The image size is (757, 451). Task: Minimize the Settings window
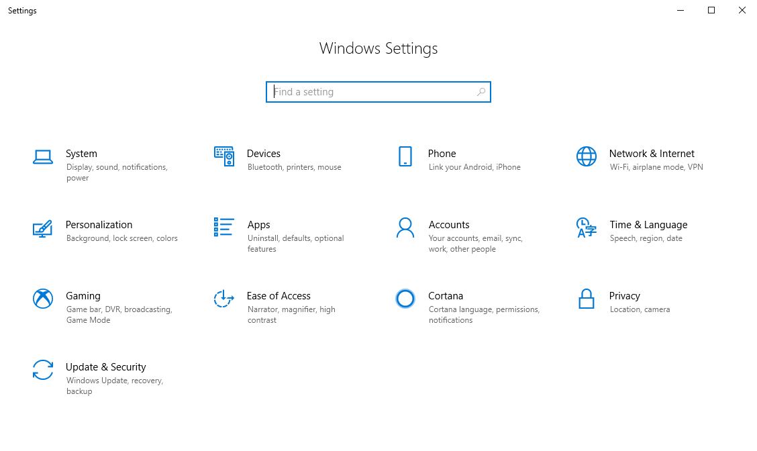coord(680,10)
